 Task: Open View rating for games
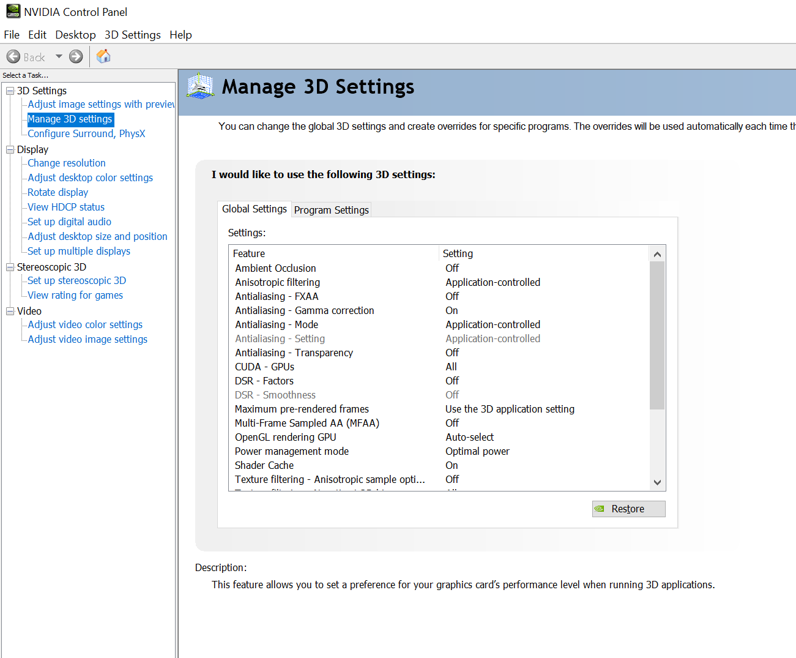[75, 295]
